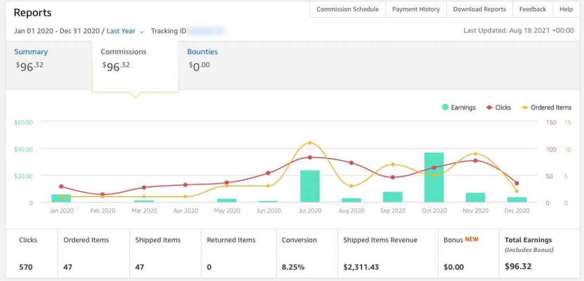Toggle Earnings series via green legend dot
This screenshot has width=584, height=281.
(445, 107)
